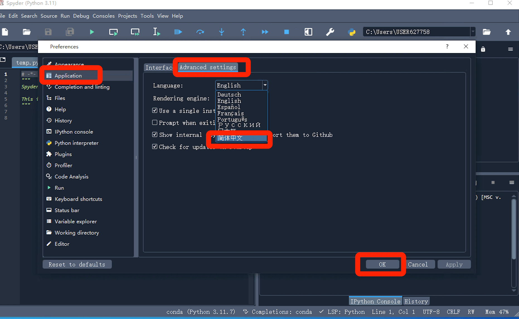Click Reset to defaults button
Viewport: 519px width, 319px height.
coord(77,265)
